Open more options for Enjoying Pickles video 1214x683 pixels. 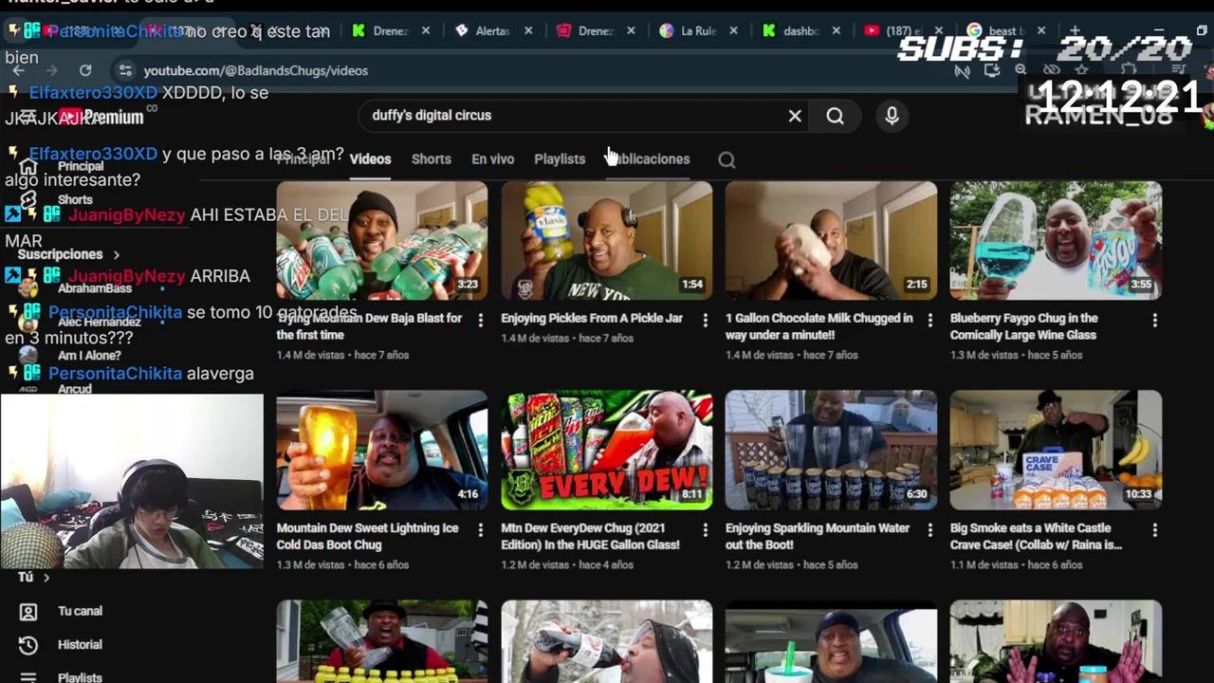(705, 321)
